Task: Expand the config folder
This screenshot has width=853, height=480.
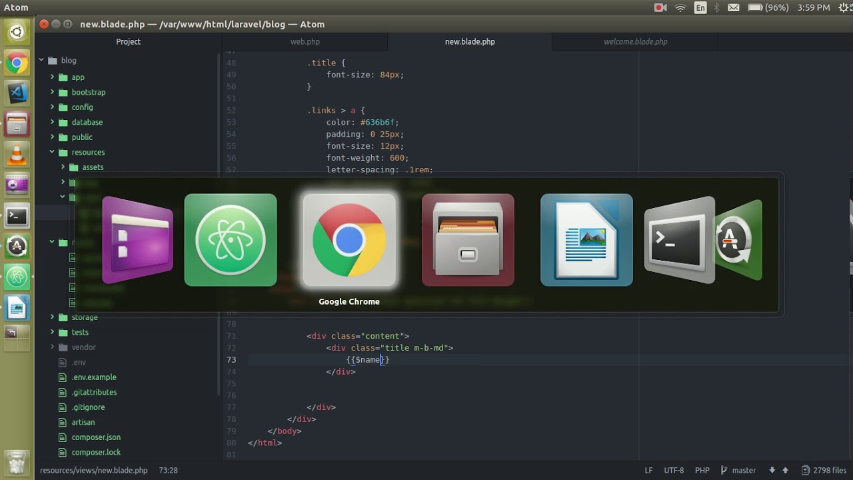Action: tap(52, 107)
